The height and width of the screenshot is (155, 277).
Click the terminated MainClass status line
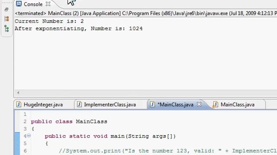pos(146,13)
